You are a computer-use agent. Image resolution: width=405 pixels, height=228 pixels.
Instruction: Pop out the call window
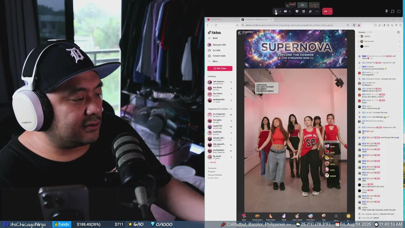click(393, 11)
